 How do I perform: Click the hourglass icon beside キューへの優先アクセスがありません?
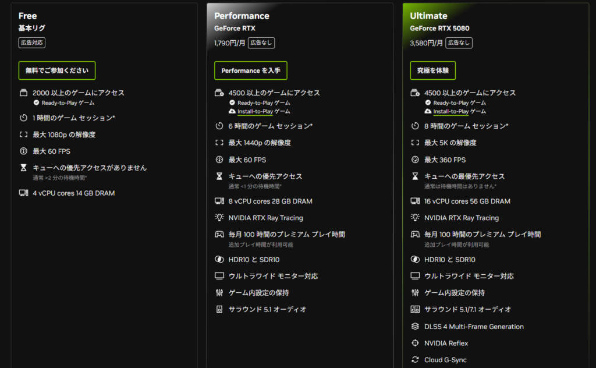pos(23,168)
